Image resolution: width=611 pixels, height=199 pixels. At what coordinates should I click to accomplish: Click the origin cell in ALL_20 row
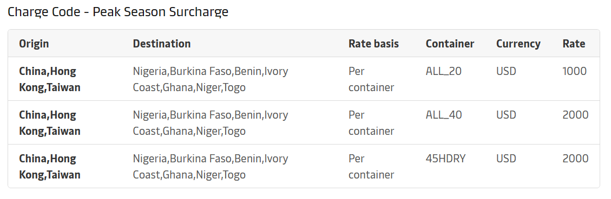50,79
